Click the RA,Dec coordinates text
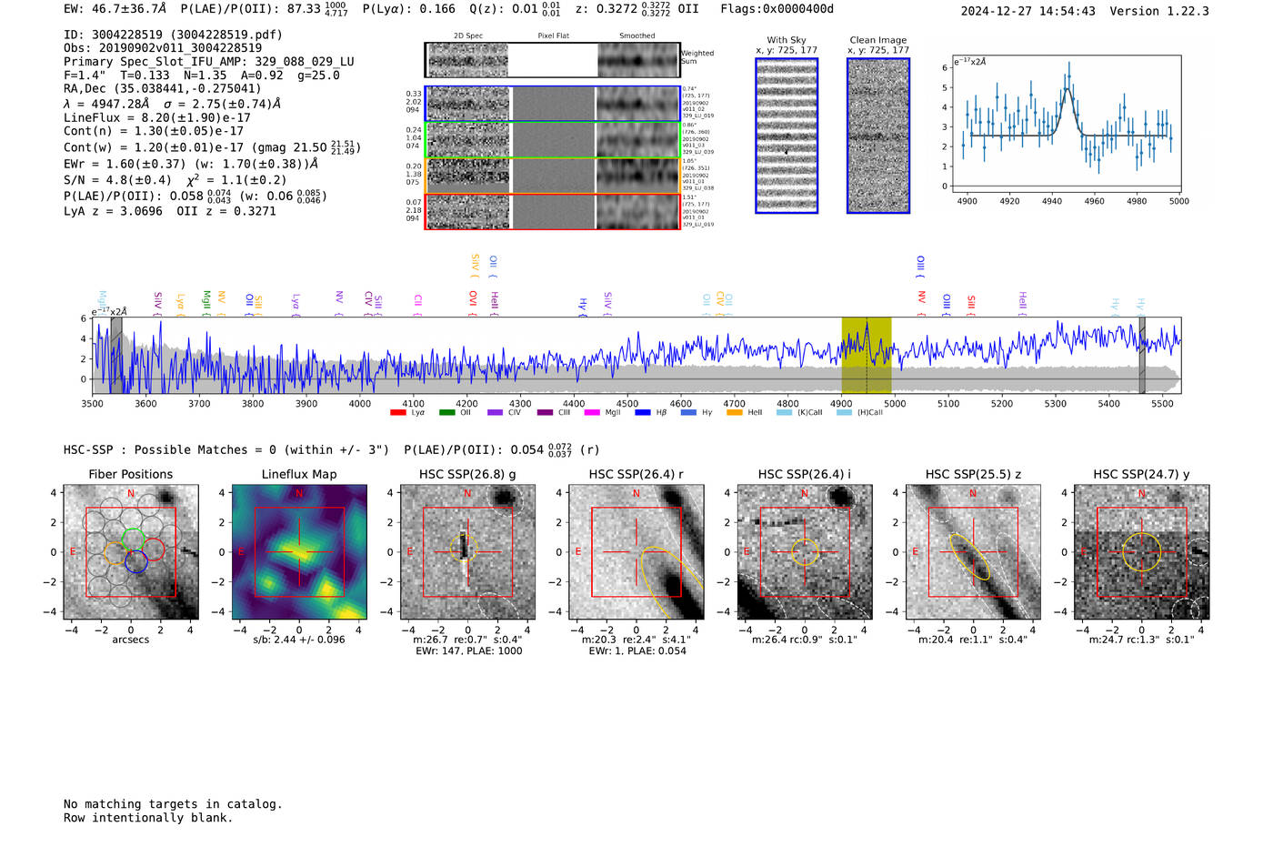This screenshot has width=1273, height=867. [x=163, y=88]
